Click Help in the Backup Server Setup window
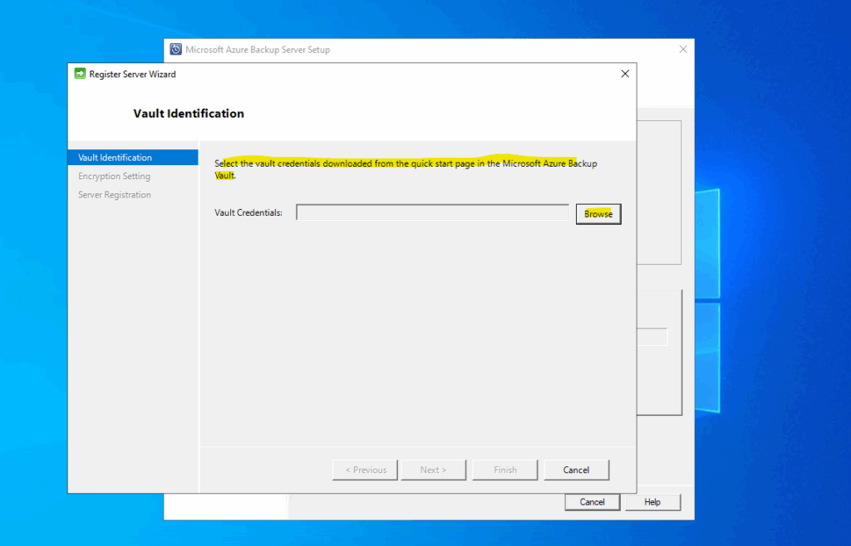The image size is (851, 546). 653,502
